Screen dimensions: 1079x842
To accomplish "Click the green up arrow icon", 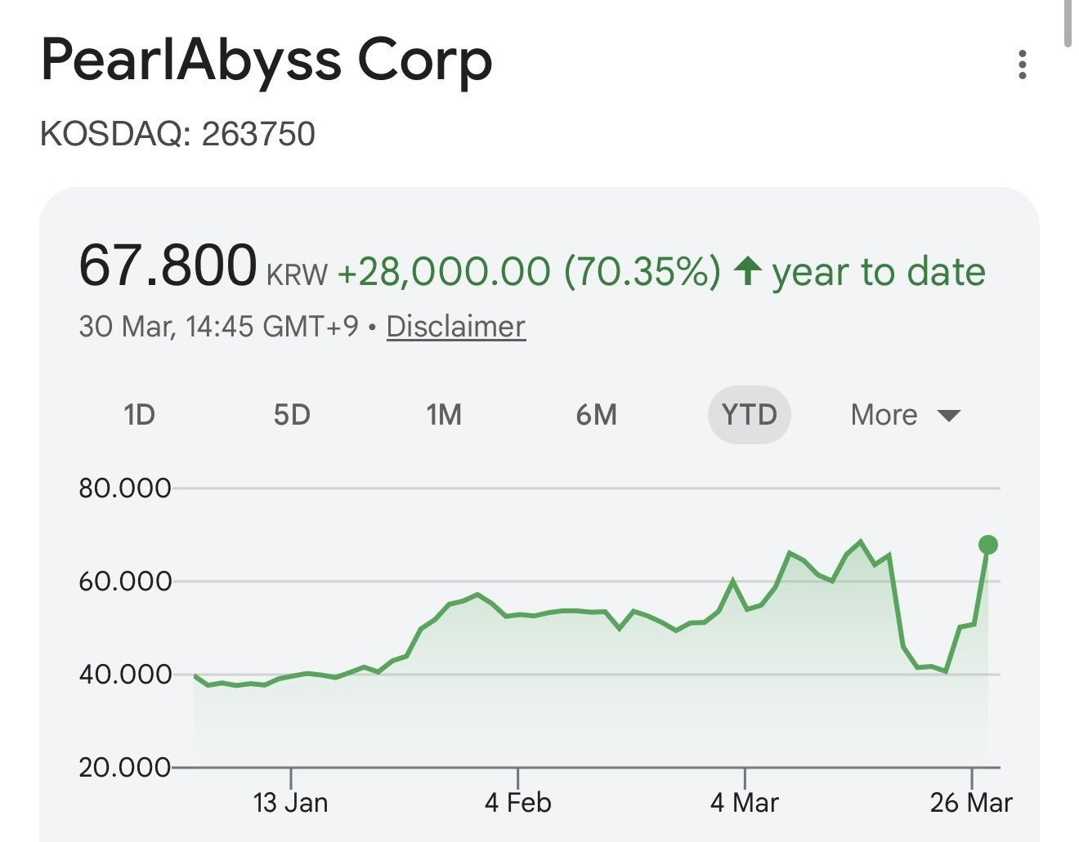I will (747, 270).
